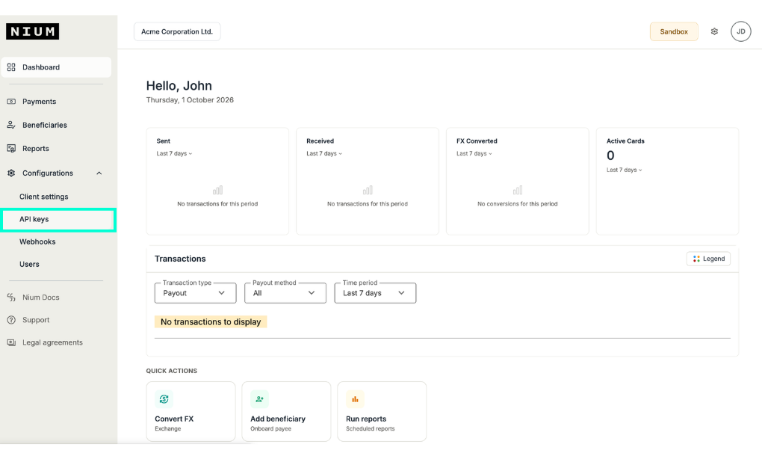Click the No transactions to display notice

(211, 322)
